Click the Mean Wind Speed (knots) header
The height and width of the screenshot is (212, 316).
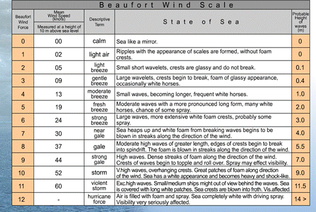[x=59, y=16]
